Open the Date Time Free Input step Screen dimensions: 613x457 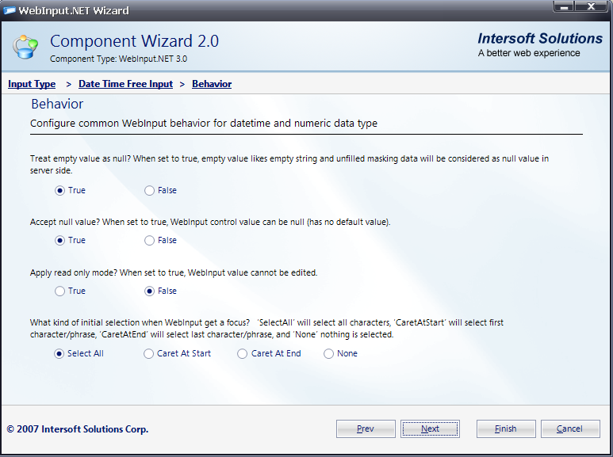125,84
